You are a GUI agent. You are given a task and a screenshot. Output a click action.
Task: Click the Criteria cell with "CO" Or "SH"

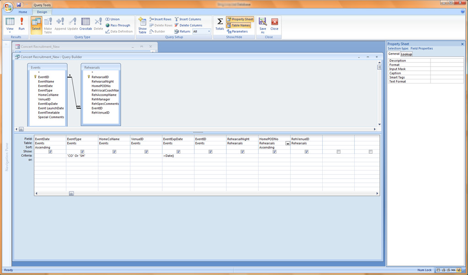tap(82, 156)
